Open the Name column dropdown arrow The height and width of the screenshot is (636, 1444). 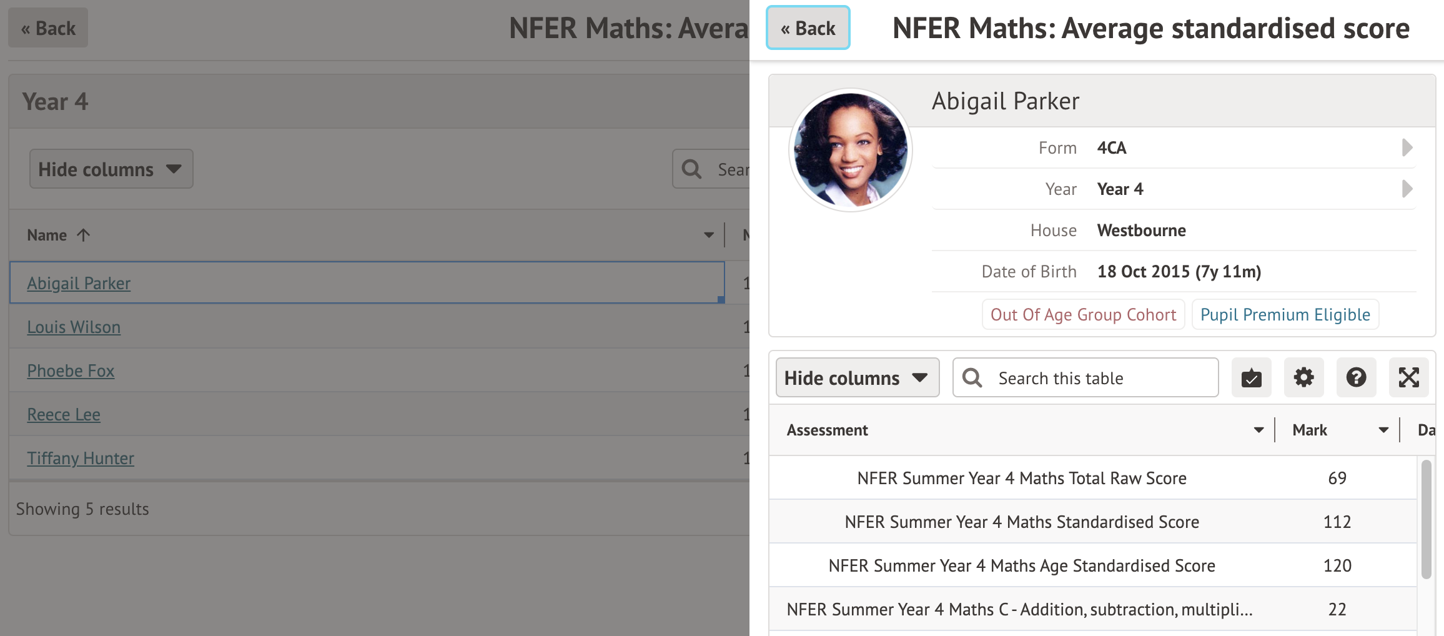[x=708, y=236]
